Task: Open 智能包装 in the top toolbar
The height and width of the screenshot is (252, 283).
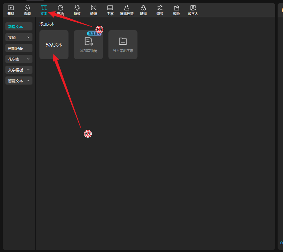Action: (127, 10)
